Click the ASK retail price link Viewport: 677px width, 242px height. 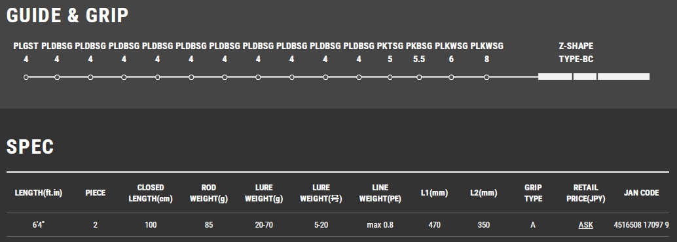click(x=585, y=225)
